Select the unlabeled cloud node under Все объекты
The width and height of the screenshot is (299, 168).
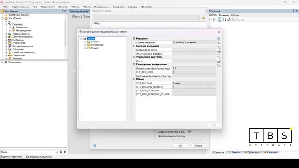(10, 21)
